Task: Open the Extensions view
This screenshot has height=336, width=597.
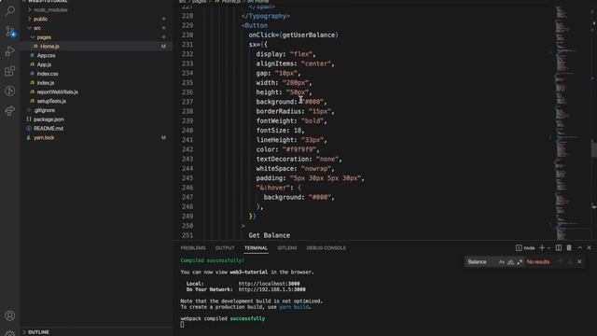Action: click(10, 71)
